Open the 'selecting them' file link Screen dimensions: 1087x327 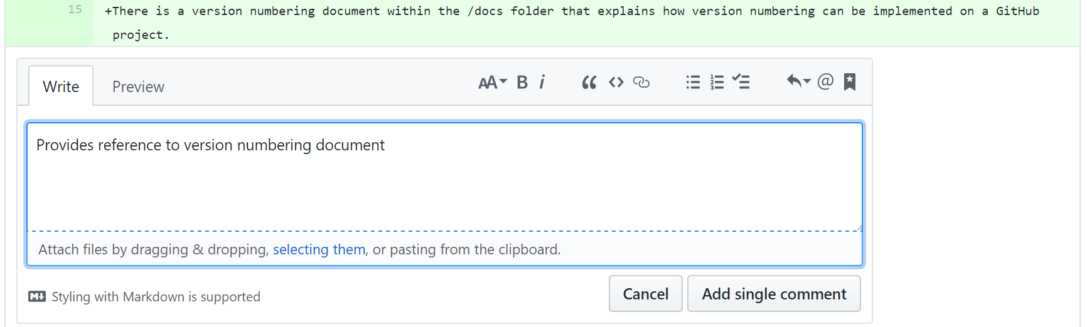[x=319, y=249]
